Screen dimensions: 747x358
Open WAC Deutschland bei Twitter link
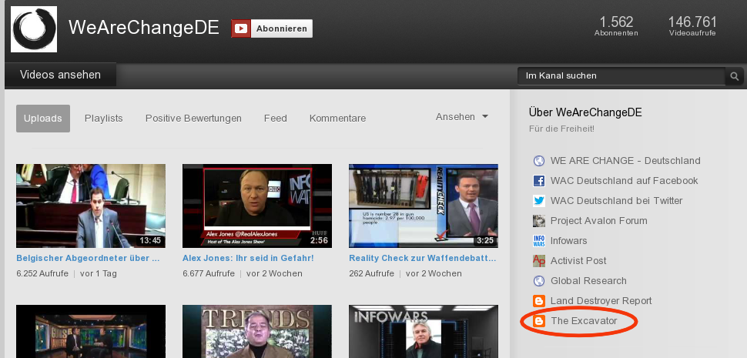pyautogui.click(x=616, y=201)
